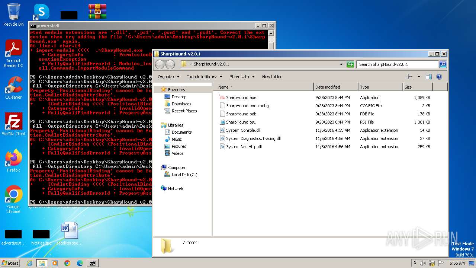Launch Acrobat Reader DC shortcut

tap(13, 54)
